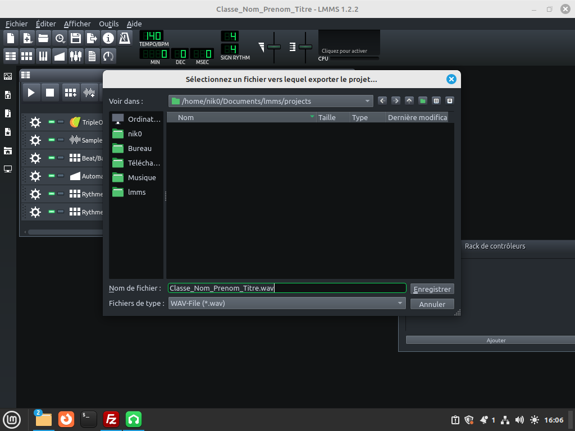Solo the TripleOscillator track
Image resolution: width=575 pixels, height=431 pixels.
[61, 122]
